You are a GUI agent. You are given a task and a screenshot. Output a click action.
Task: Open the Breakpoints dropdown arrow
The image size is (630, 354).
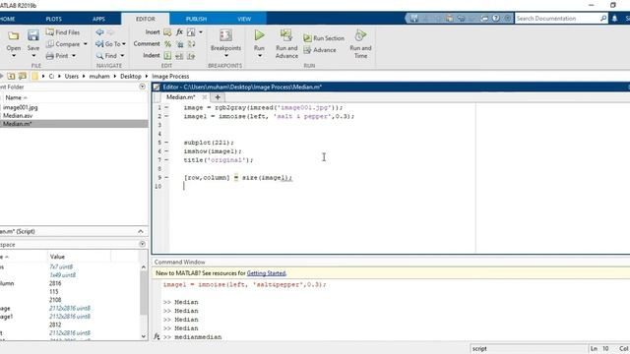[225, 56]
